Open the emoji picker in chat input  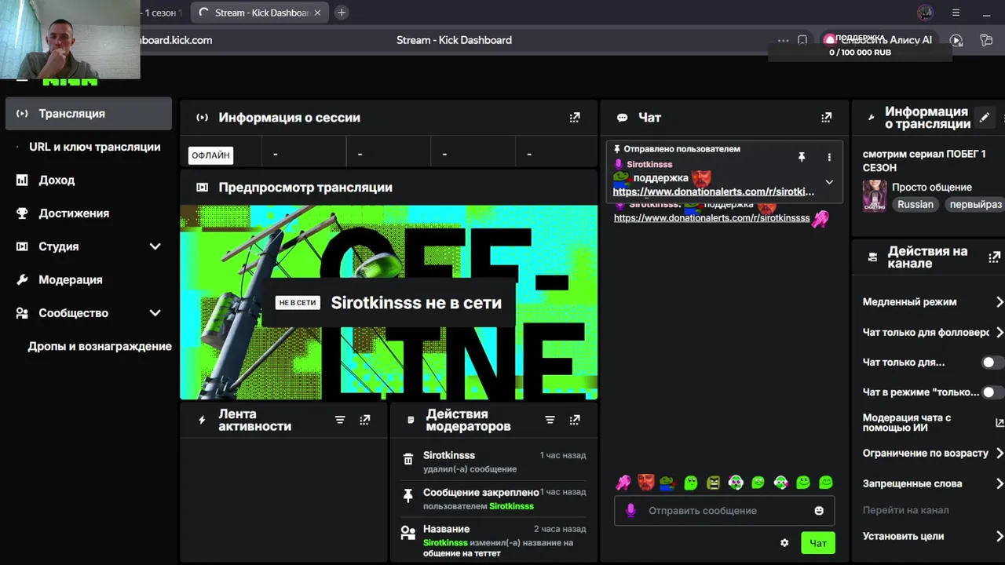coord(819,511)
